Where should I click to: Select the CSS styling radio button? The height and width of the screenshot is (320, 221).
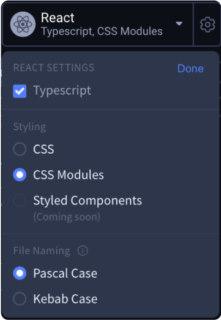point(20,149)
